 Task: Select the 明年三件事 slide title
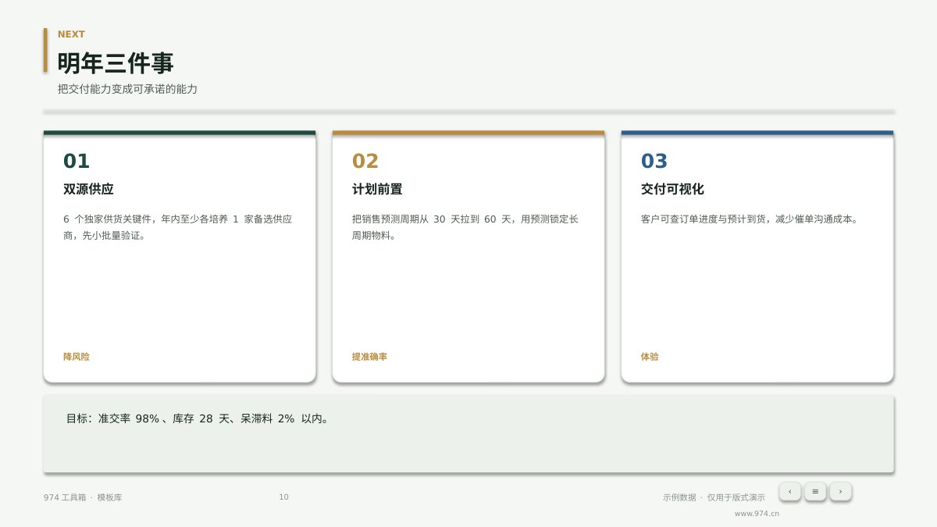[x=116, y=63]
